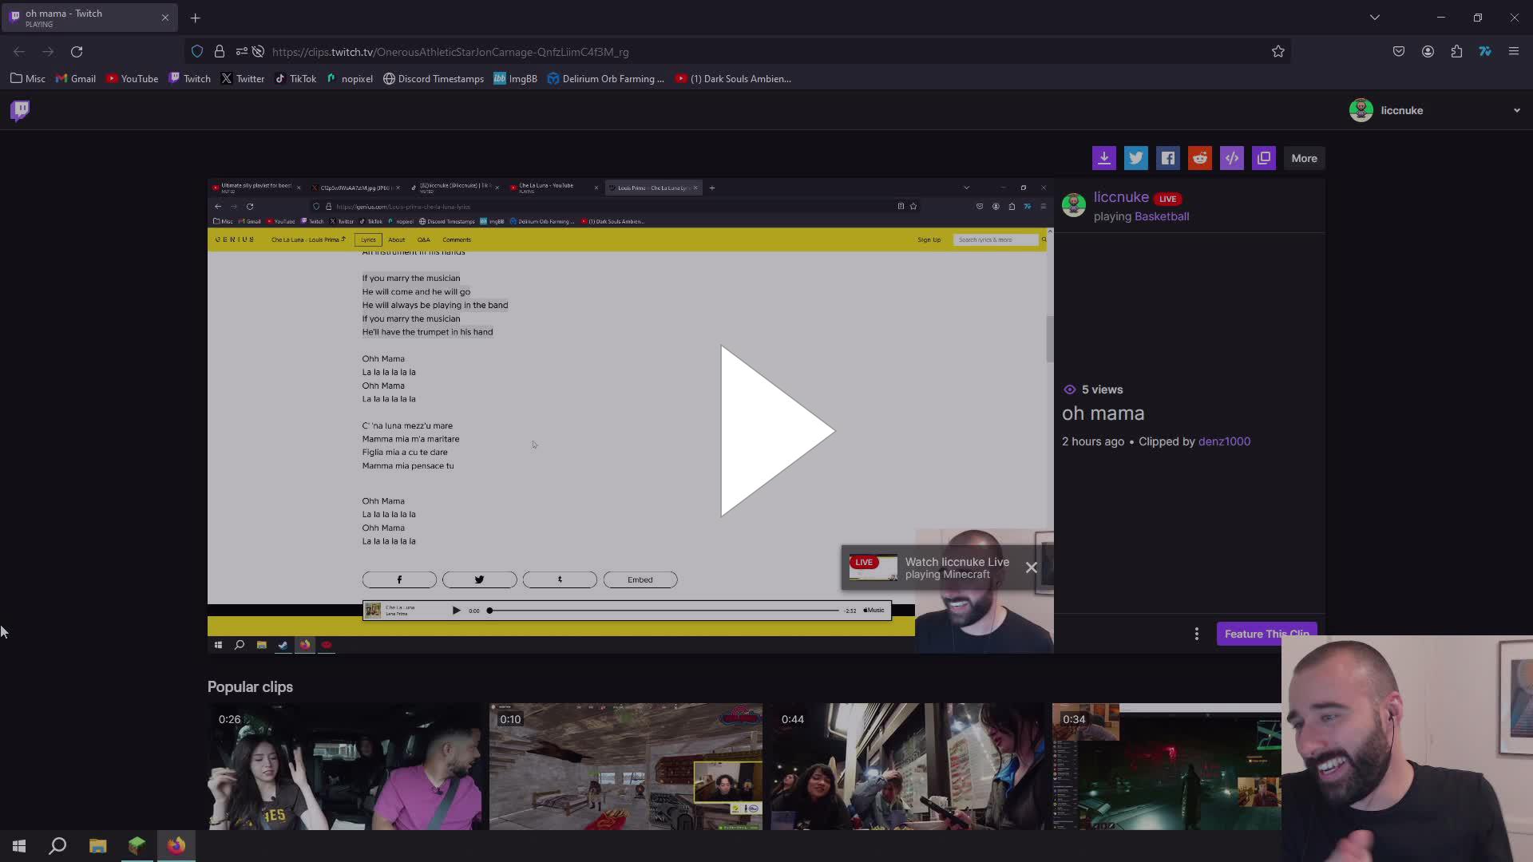Share the clip on Reddit

coord(1200,158)
